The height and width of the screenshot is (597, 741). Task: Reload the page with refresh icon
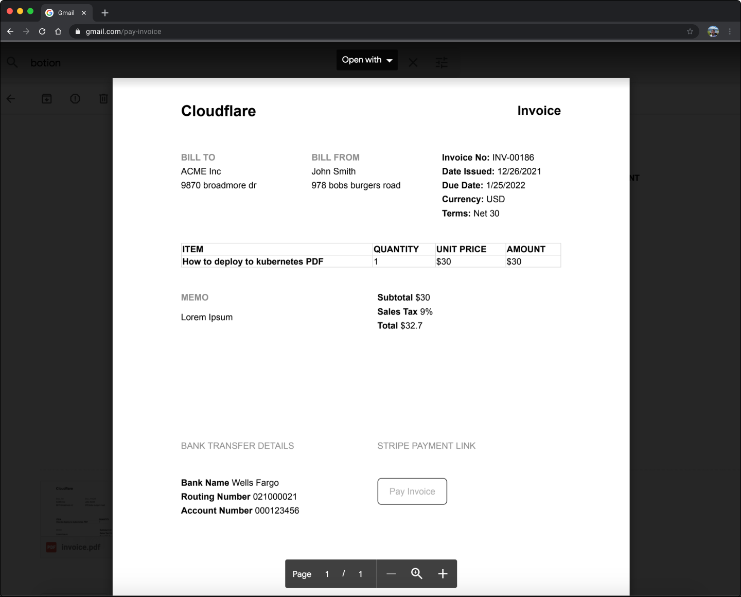[42, 31]
